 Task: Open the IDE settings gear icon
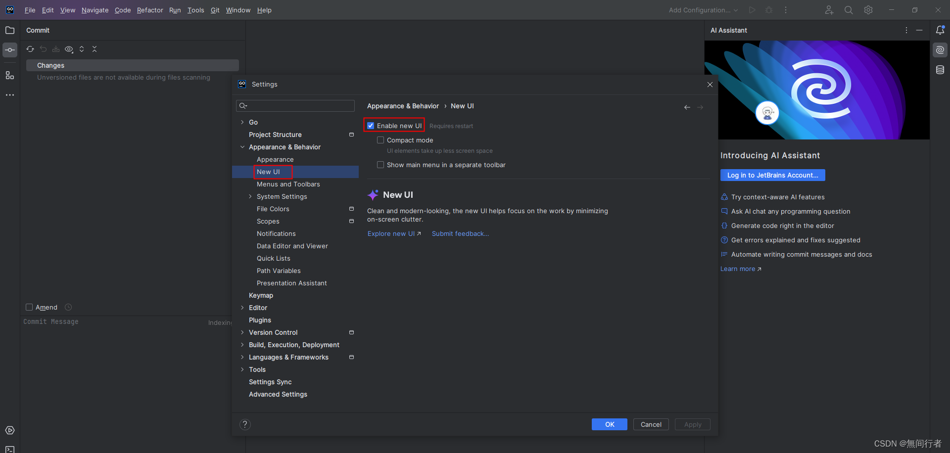(868, 10)
